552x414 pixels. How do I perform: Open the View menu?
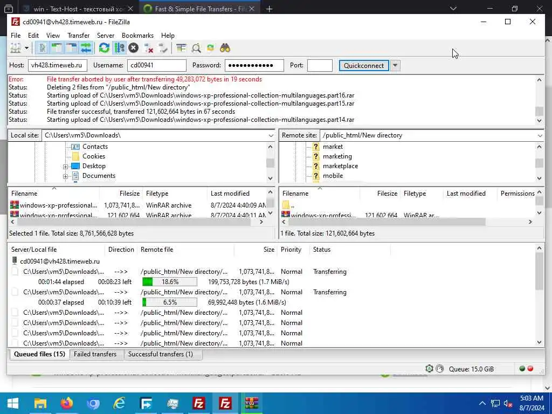53,36
